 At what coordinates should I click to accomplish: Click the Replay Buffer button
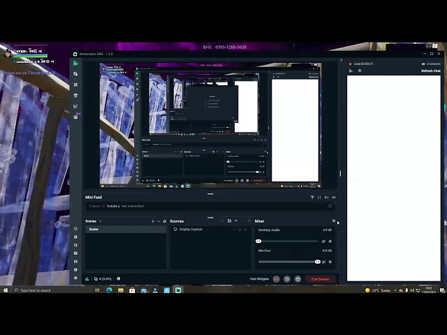click(x=287, y=279)
